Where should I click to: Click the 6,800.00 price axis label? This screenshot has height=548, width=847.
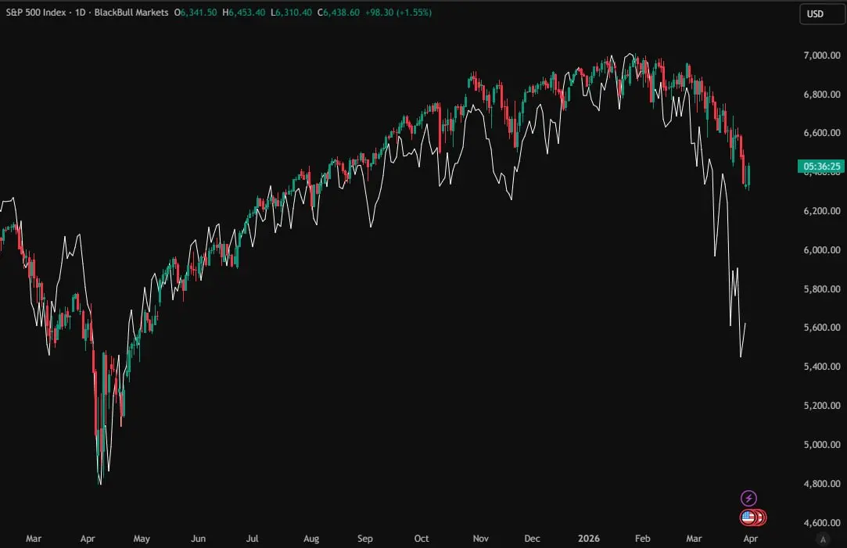tap(822, 94)
